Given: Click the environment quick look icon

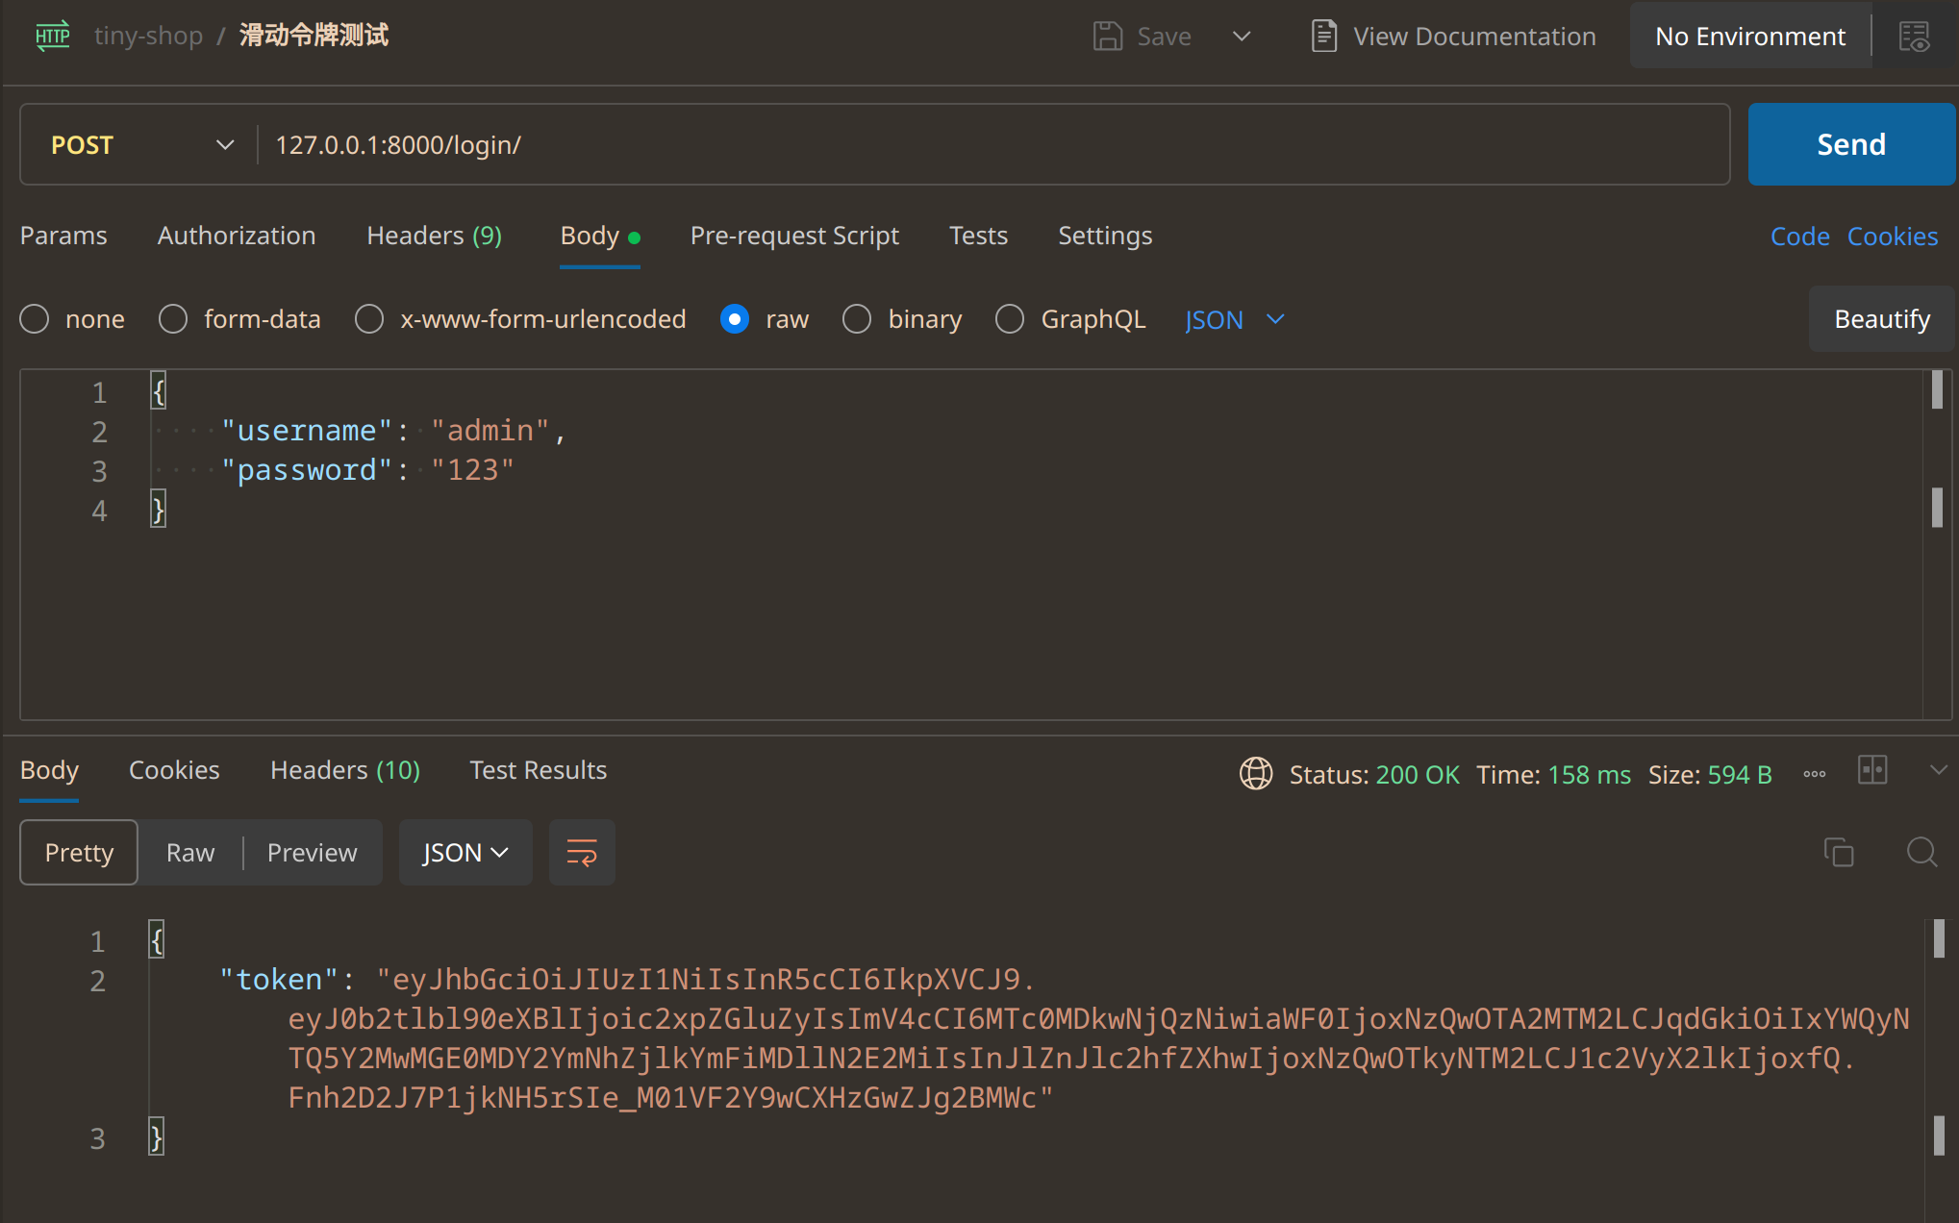Looking at the screenshot, I should click(1914, 37).
